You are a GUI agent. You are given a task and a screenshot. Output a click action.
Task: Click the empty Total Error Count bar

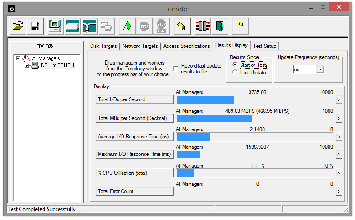(x=255, y=192)
